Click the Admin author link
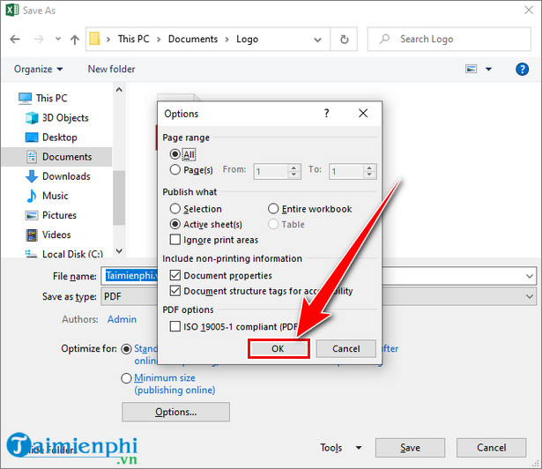Image resolution: width=542 pixels, height=469 pixels. (122, 319)
